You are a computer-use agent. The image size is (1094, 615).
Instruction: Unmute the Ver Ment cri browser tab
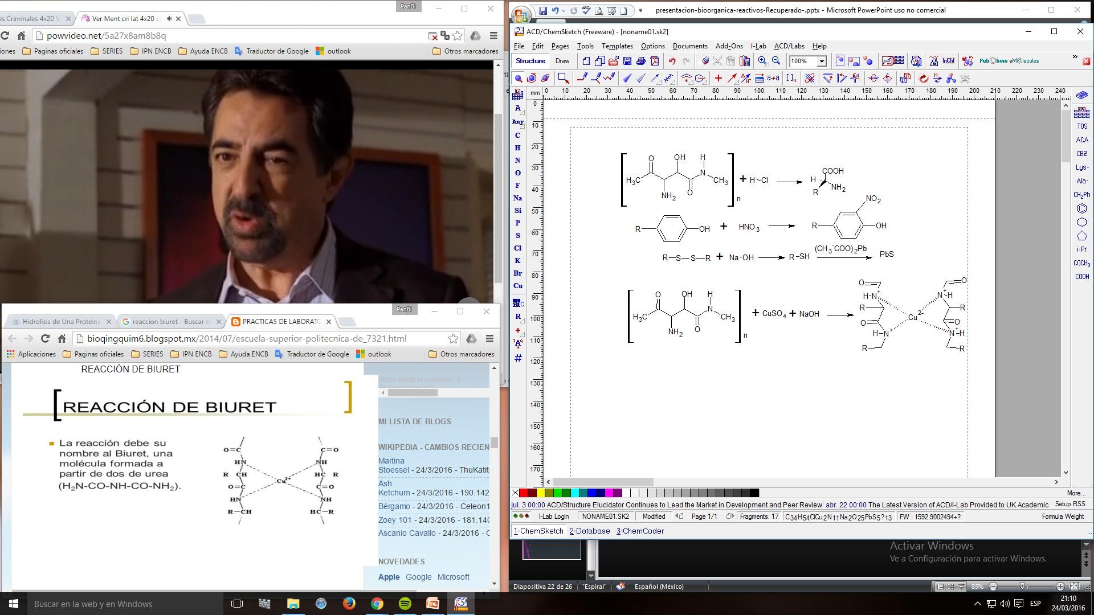coord(169,19)
